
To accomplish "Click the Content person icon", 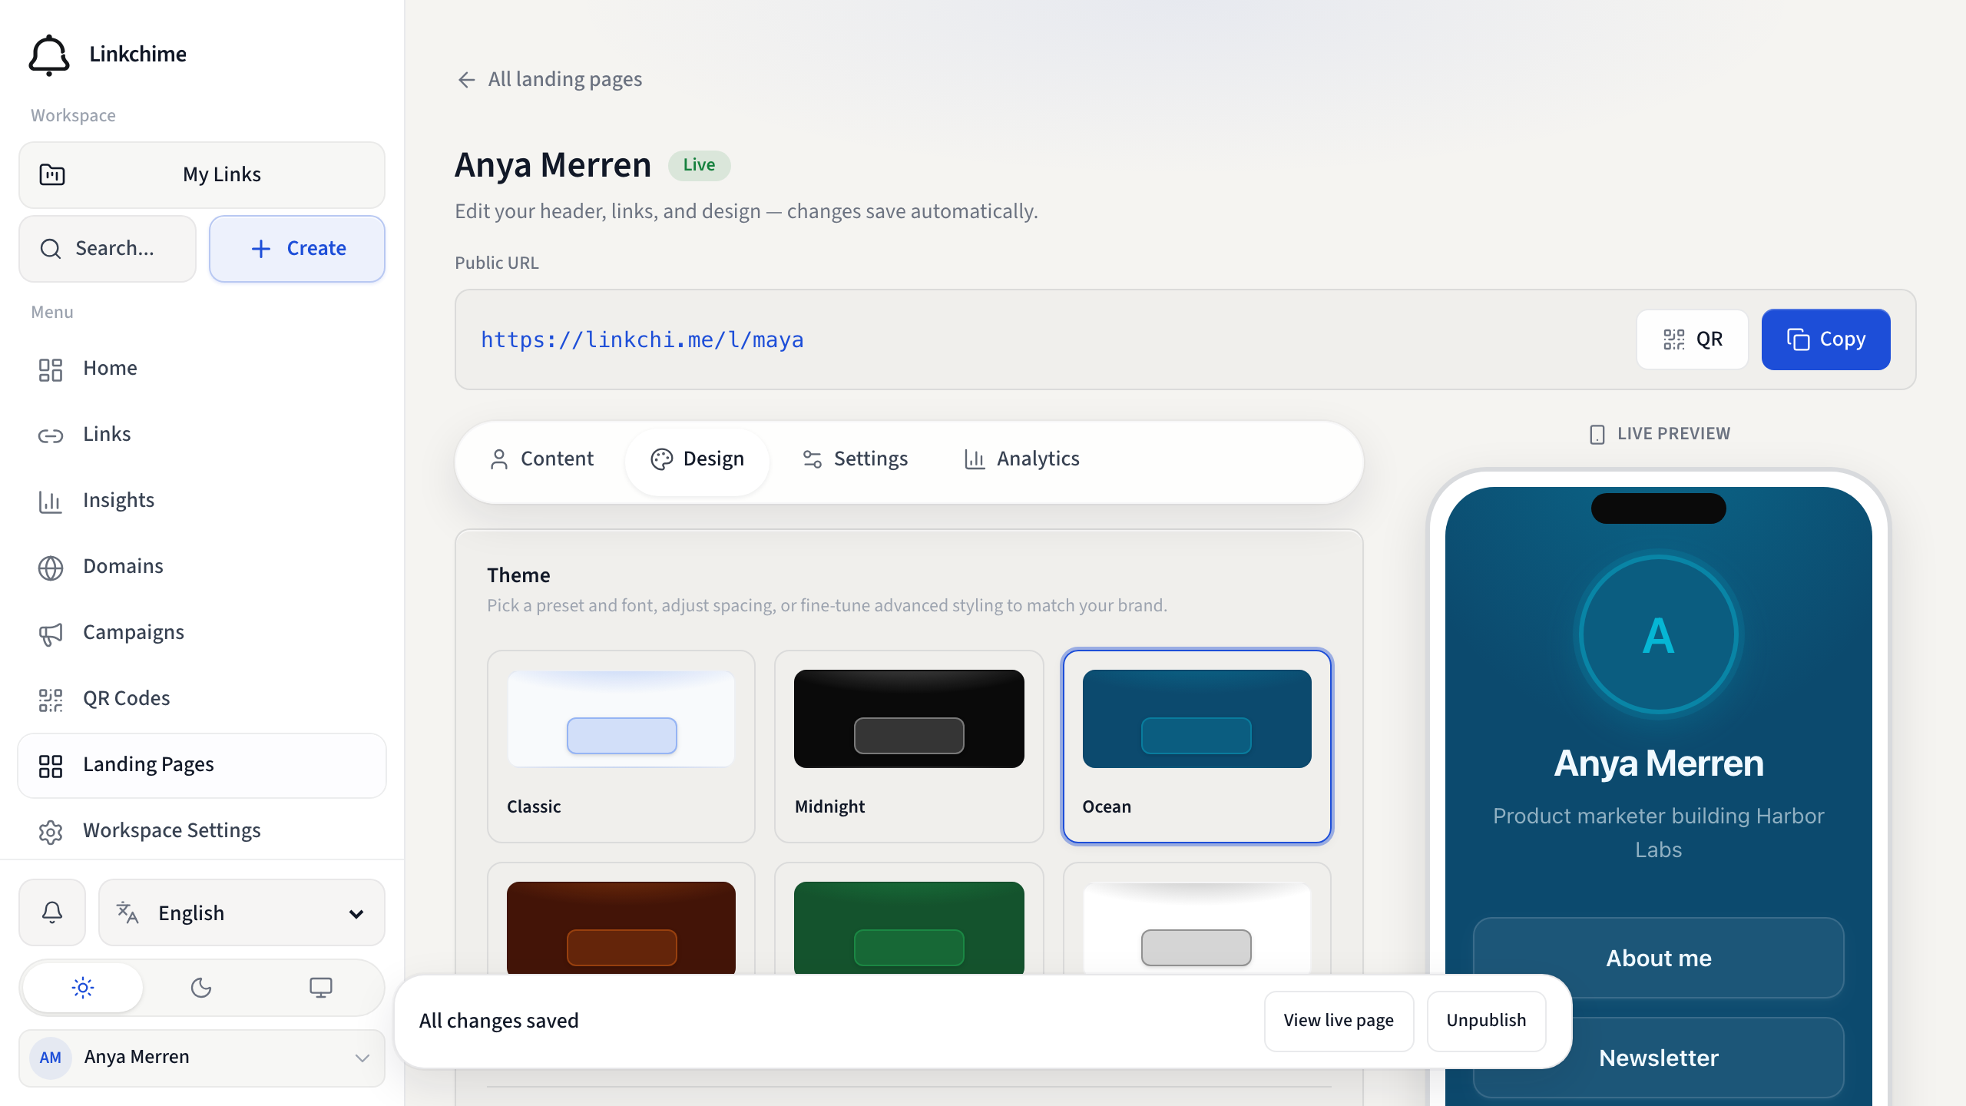I will coord(499,459).
